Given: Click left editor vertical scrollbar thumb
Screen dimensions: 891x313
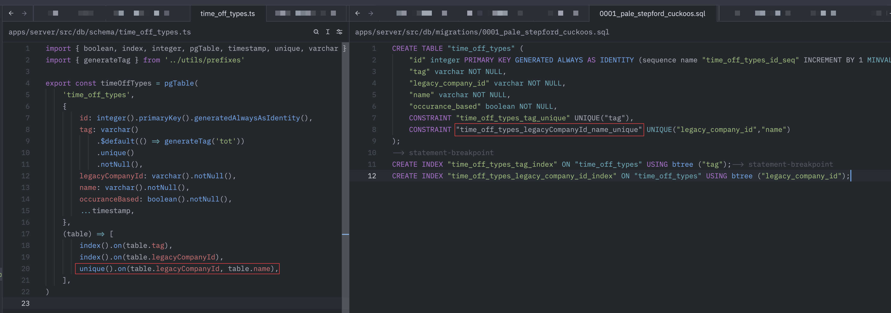Looking at the screenshot, I should [x=345, y=173].
